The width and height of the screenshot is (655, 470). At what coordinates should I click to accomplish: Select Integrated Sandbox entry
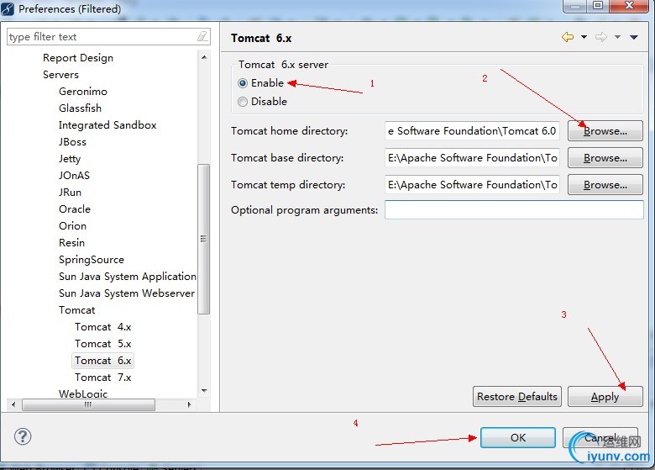tap(107, 125)
